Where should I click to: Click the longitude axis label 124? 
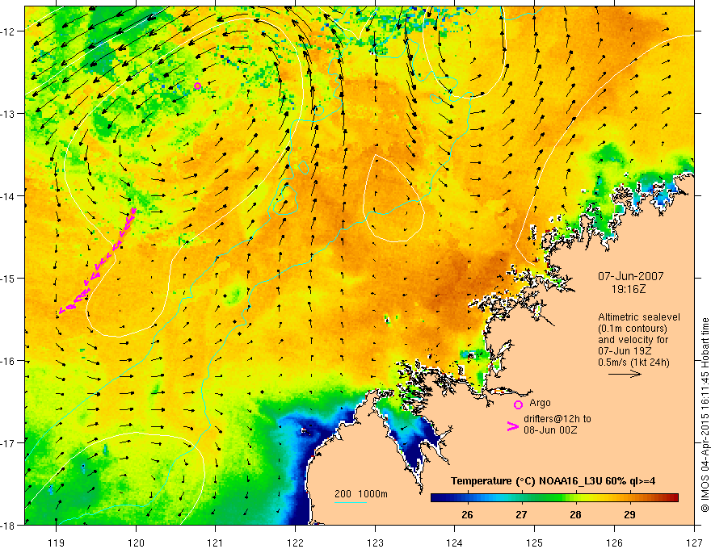click(455, 543)
